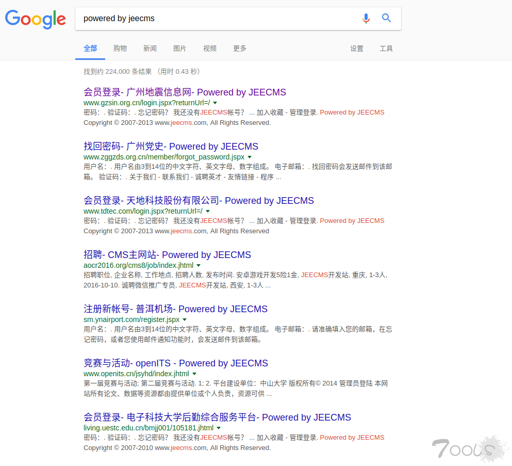Select the 全部 tab
Screen dimensions: 512x466
(90, 49)
